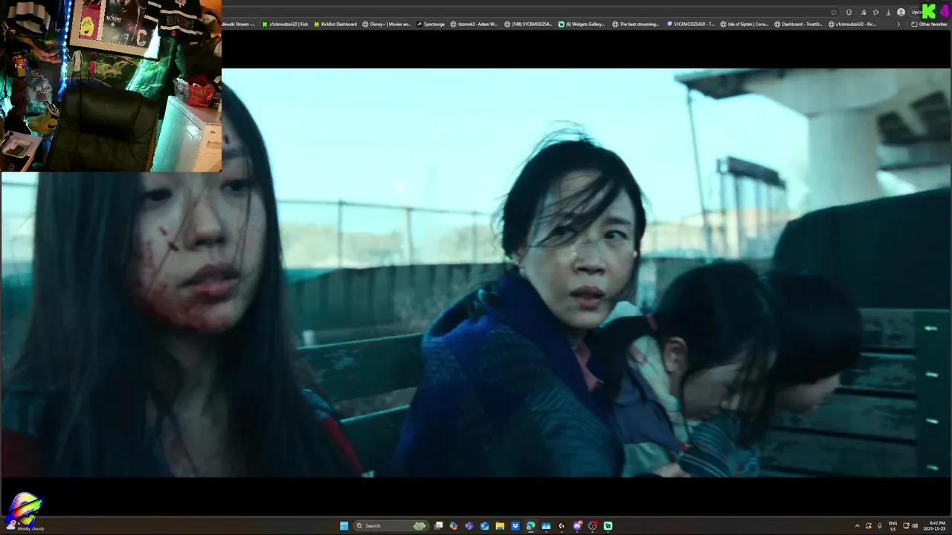The image size is (952, 535).
Task: Open Dropbox from the taskbar
Action: (x=515, y=526)
